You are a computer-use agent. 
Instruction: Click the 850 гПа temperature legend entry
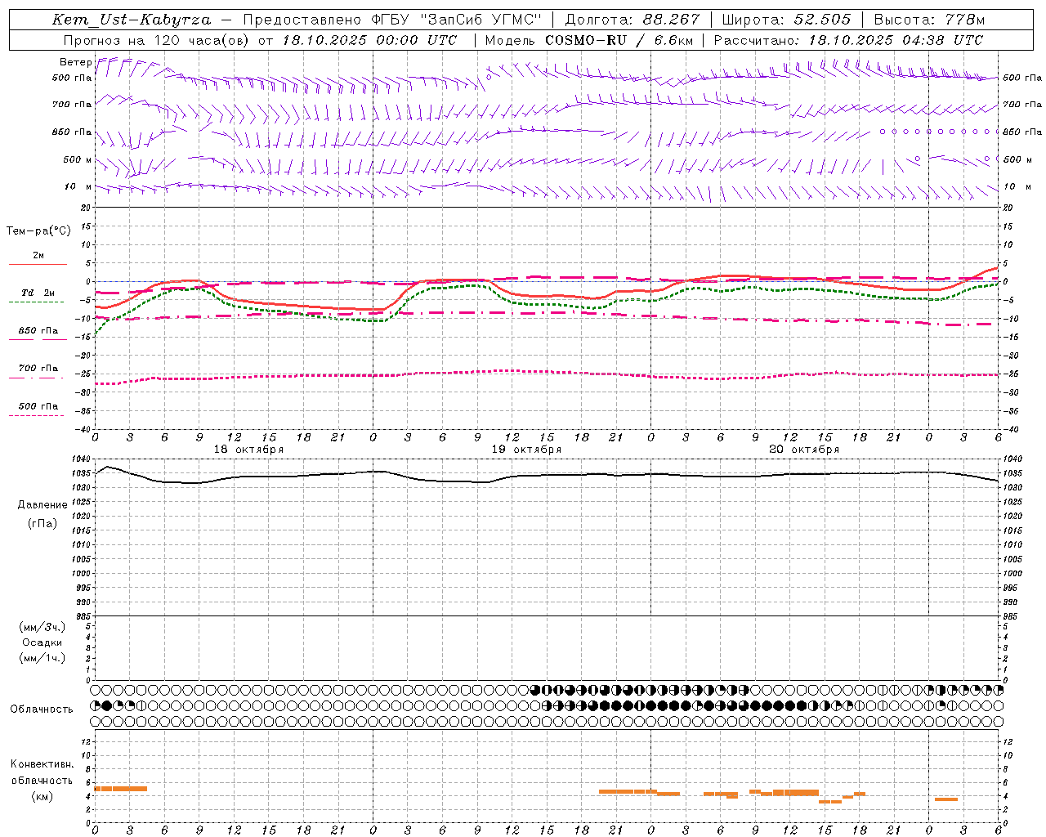pyautogui.click(x=38, y=330)
